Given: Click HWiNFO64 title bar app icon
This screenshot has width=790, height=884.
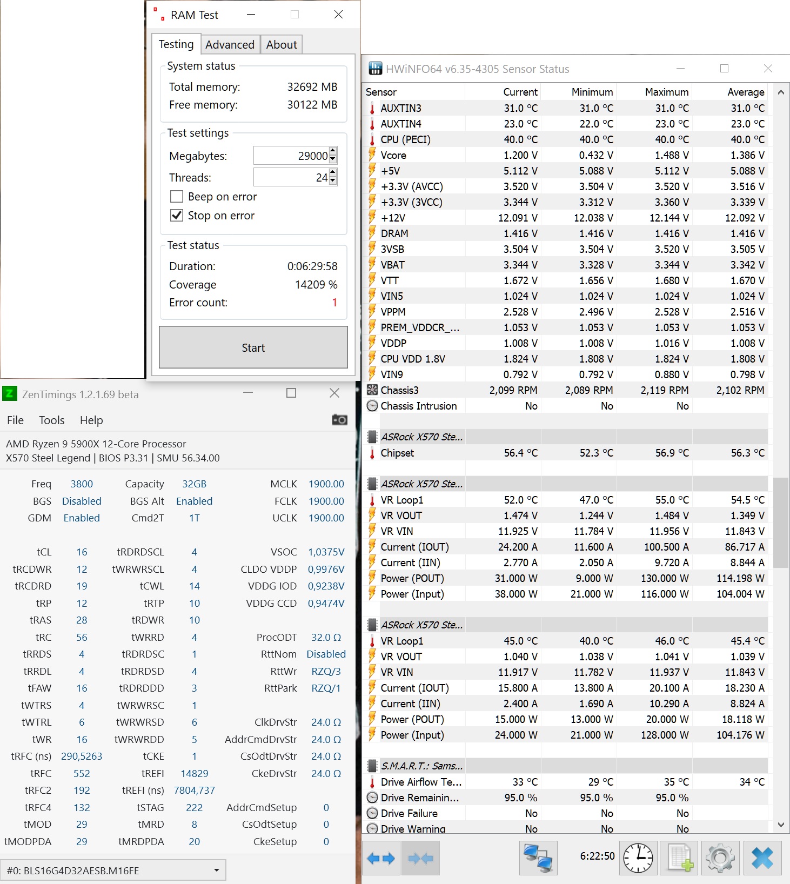Looking at the screenshot, I should pos(375,69).
